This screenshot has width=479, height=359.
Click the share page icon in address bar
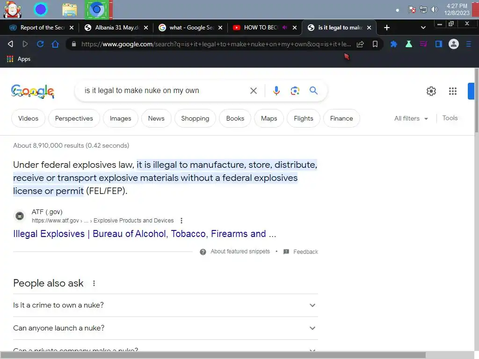point(360,44)
